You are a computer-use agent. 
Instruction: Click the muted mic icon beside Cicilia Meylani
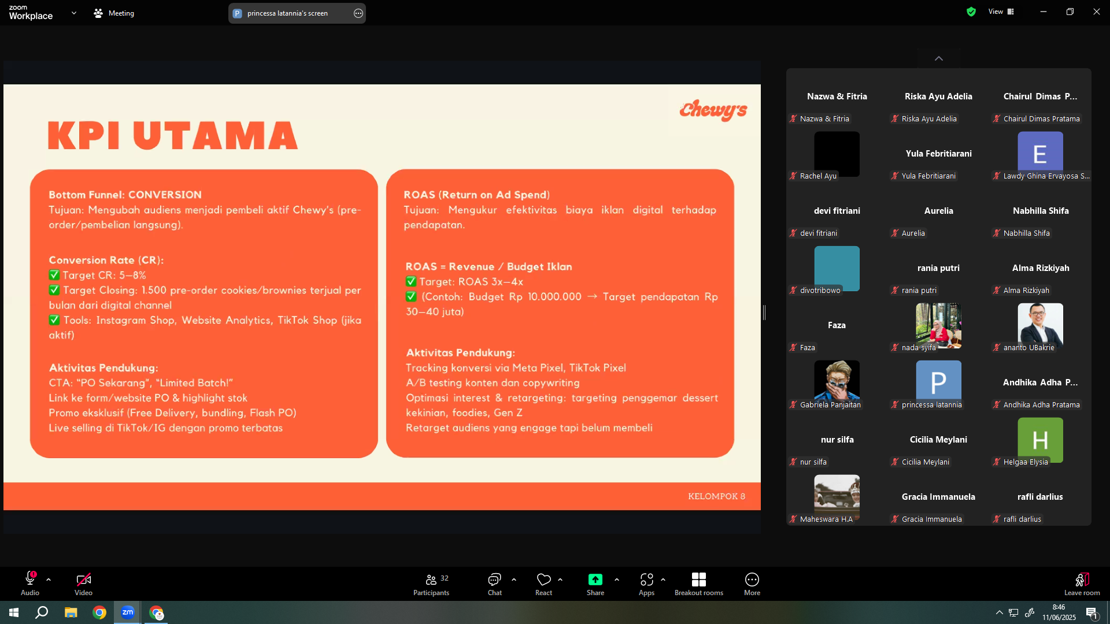[895, 462]
